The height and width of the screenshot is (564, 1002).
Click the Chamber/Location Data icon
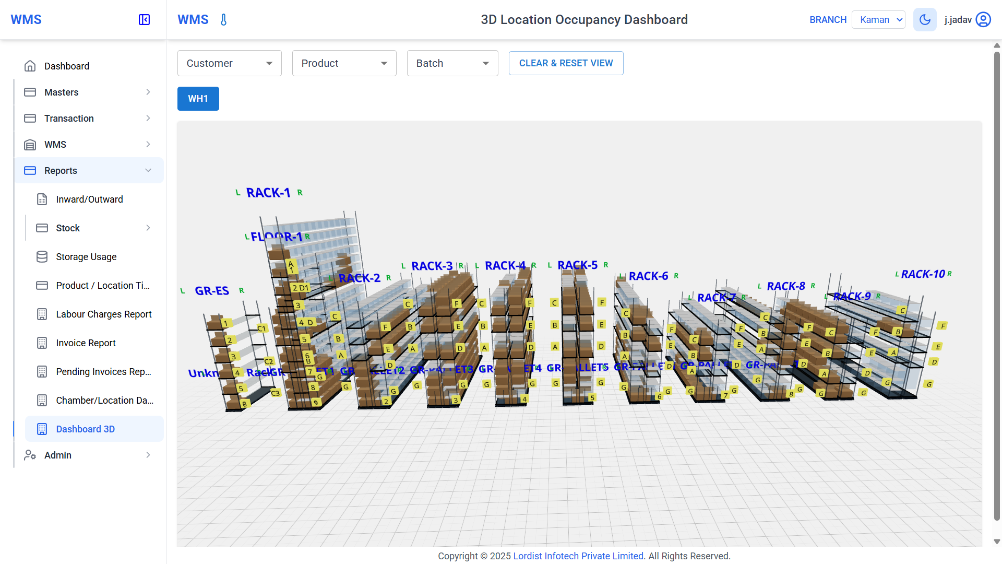[42, 400]
